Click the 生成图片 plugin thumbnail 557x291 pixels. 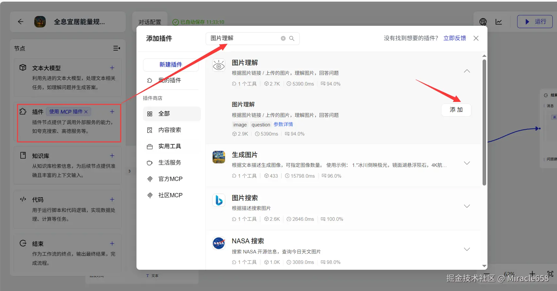(x=219, y=157)
